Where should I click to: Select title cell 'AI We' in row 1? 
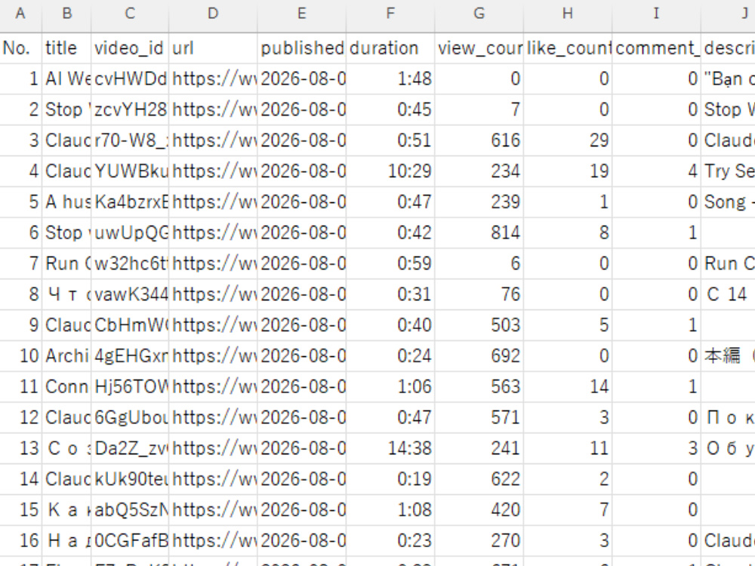coord(67,78)
